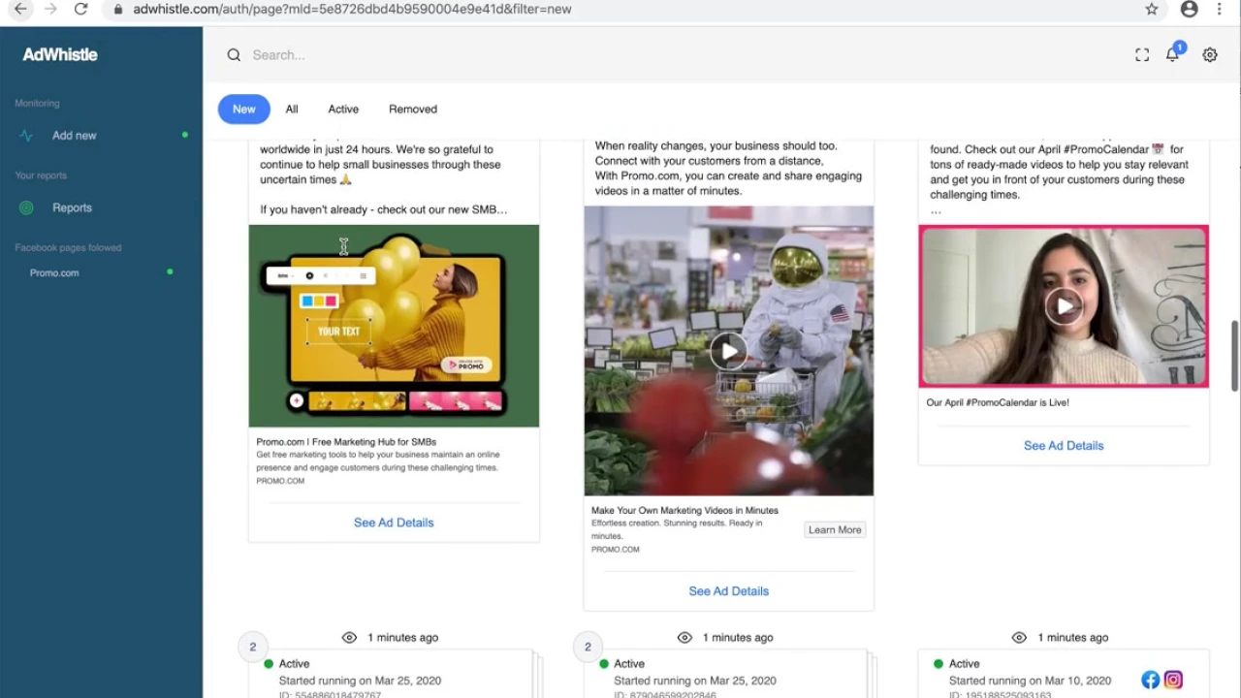Click the count badge 2 on first bottom card
The height and width of the screenshot is (698, 1241).
click(x=252, y=647)
